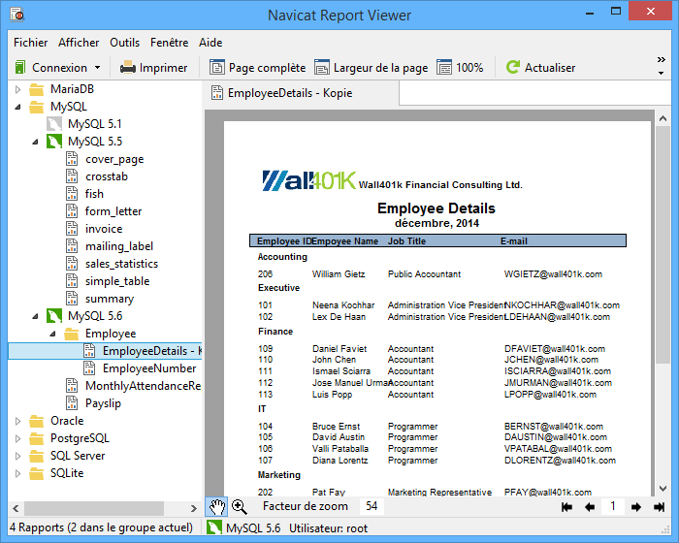Image resolution: width=679 pixels, height=543 pixels.
Task: Click the tree panel scroll right arrow
Action: click(x=194, y=508)
